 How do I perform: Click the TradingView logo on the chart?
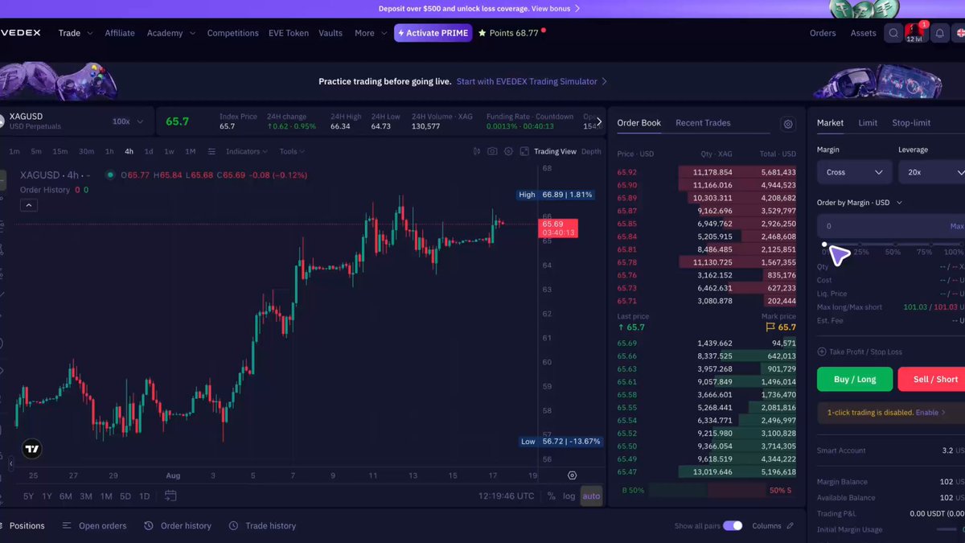(32, 449)
